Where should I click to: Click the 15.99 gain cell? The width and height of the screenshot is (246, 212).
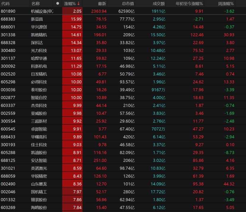(72, 19)
